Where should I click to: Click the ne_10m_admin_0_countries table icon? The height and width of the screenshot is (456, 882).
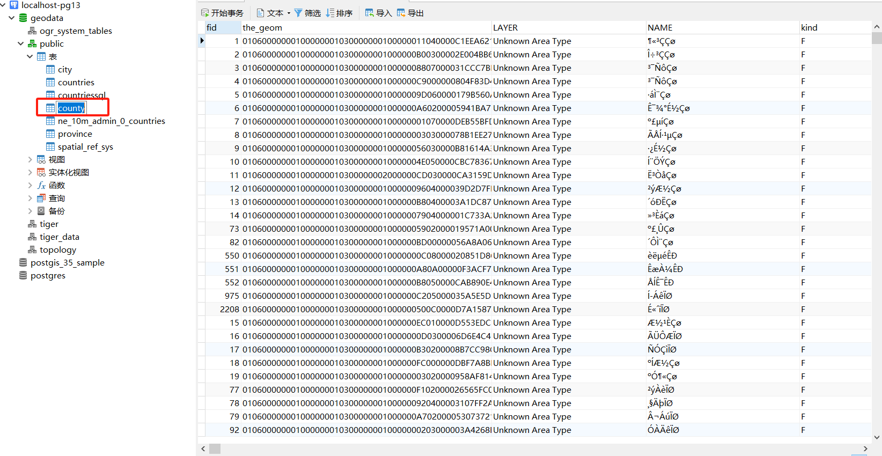point(50,121)
